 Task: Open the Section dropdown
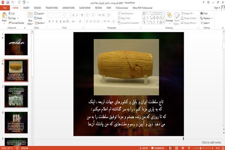point(40,23)
